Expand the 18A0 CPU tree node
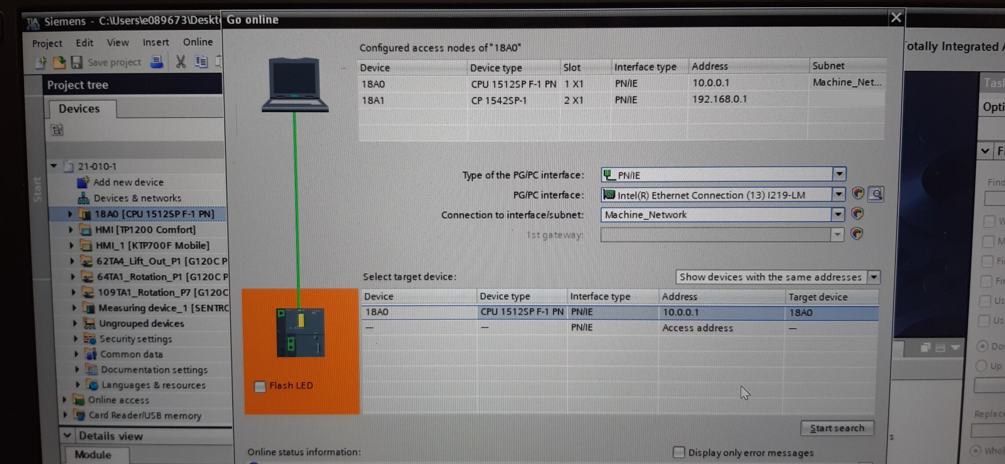The height and width of the screenshot is (464, 1005). [70, 214]
